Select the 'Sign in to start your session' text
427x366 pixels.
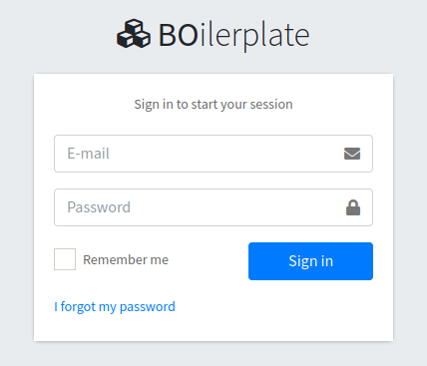[213, 105]
